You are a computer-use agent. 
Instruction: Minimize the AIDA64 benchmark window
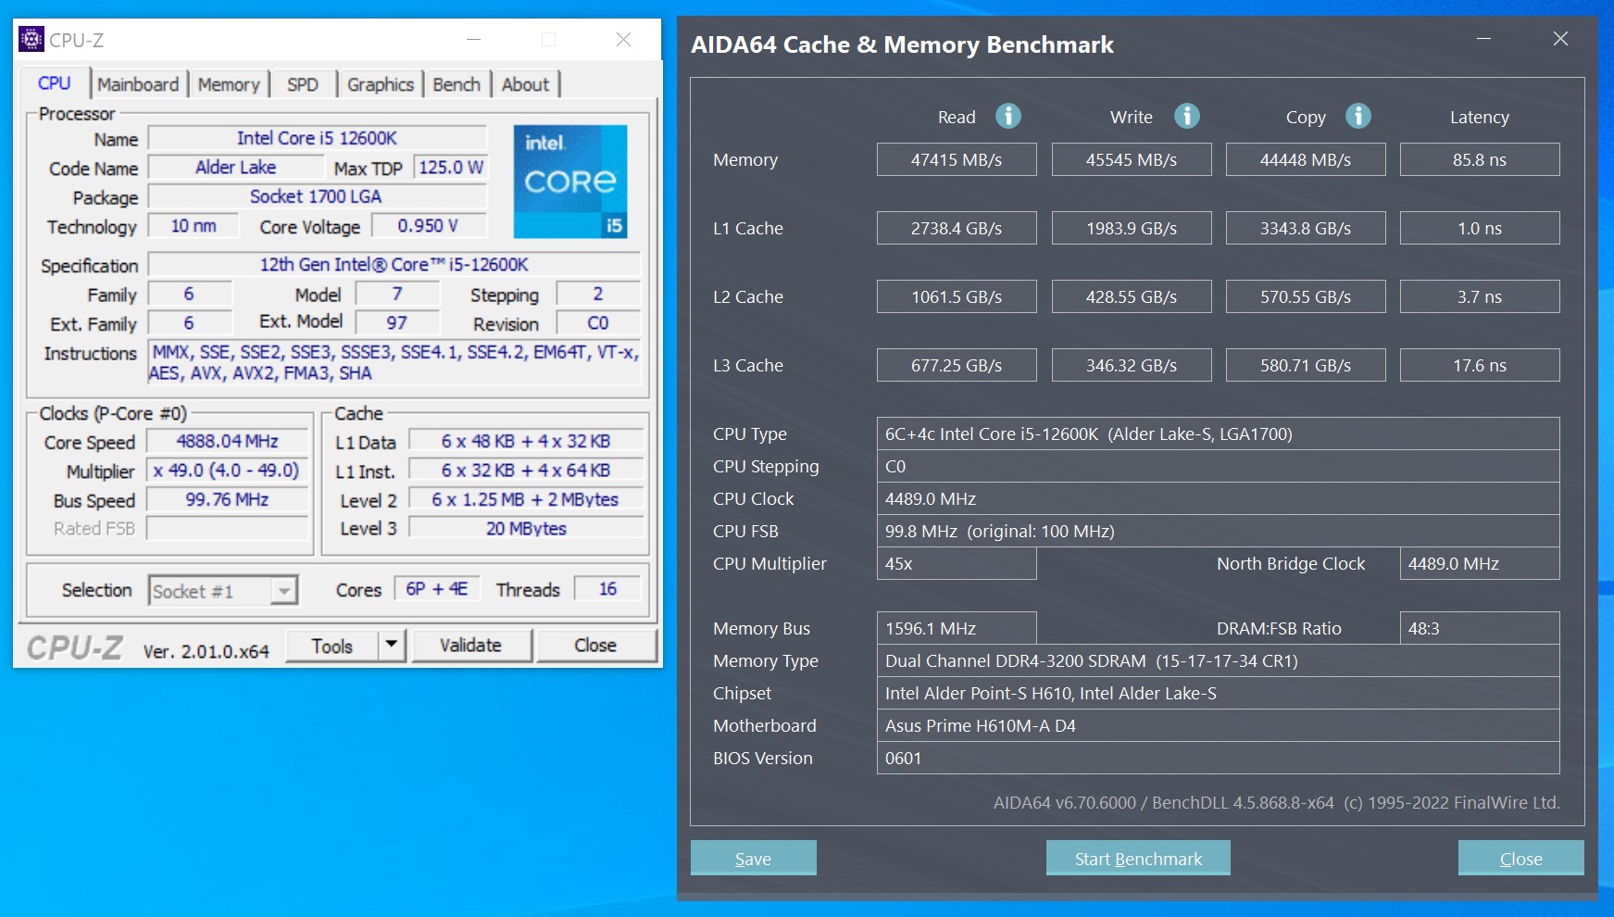tap(1483, 39)
